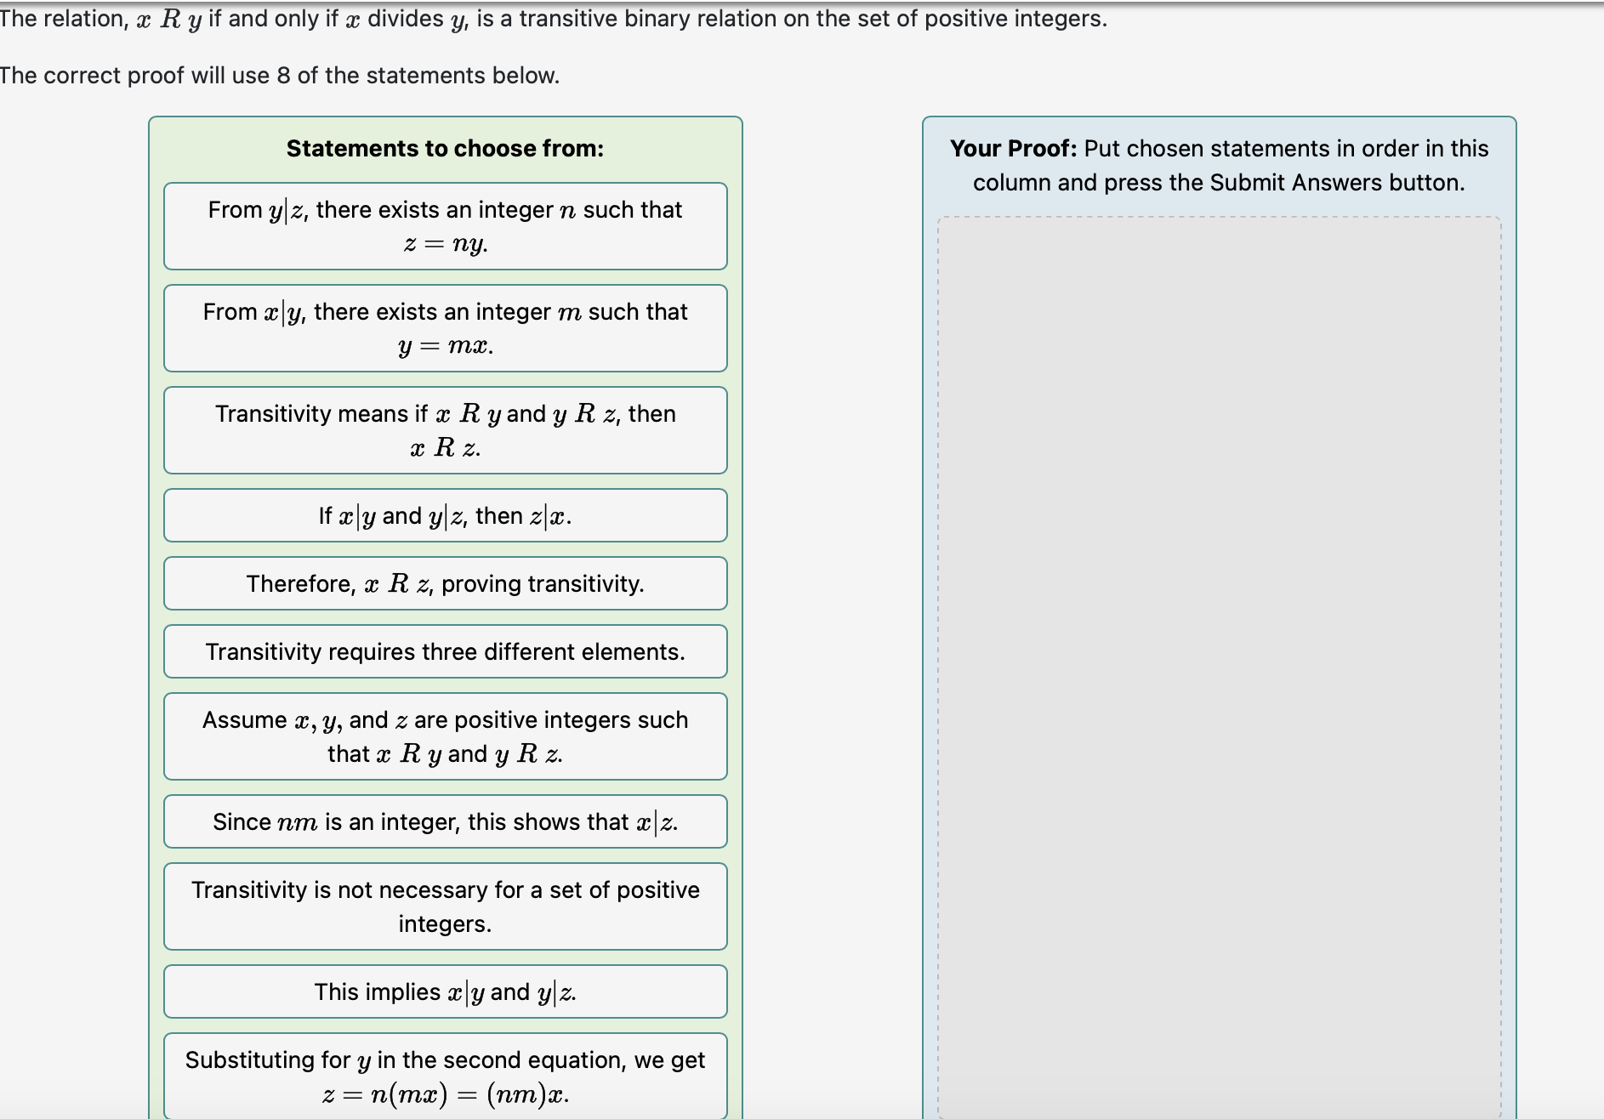Select the statement about y = mx
The height and width of the screenshot is (1119, 1604).
click(445, 328)
